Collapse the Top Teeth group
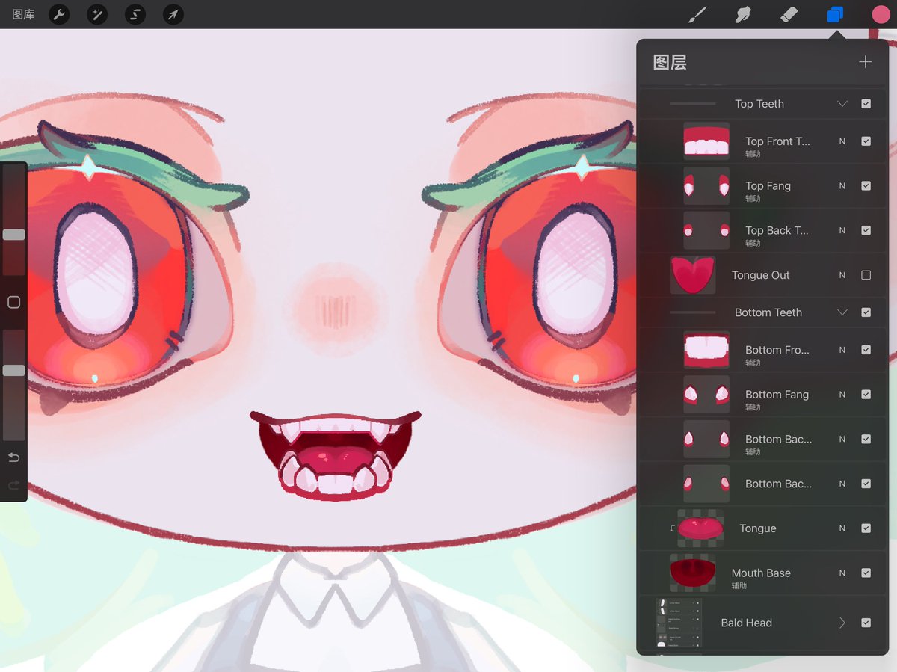Image resolution: width=897 pixels, height=672 pixels. pos(842,104)
